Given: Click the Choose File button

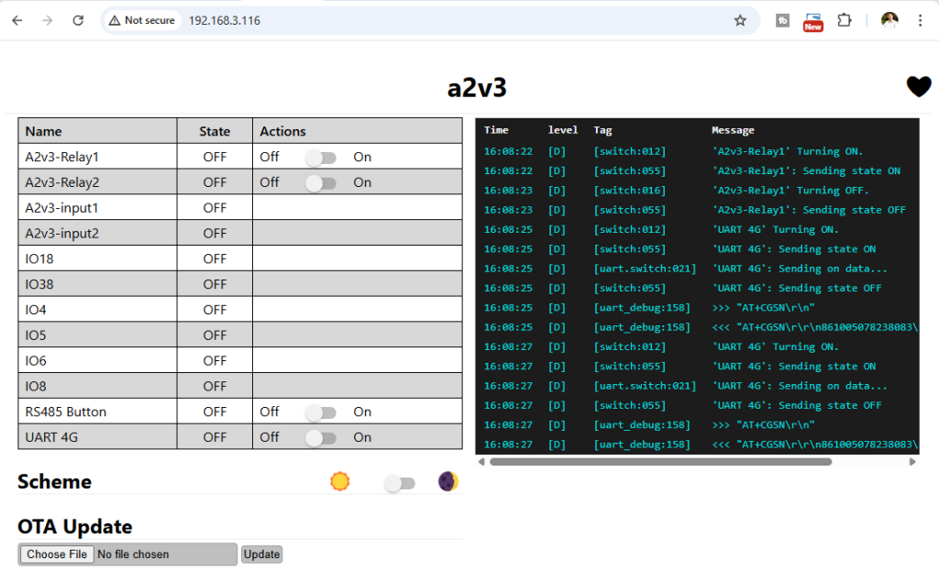Looking at the screenshot, I should (57, 555).
